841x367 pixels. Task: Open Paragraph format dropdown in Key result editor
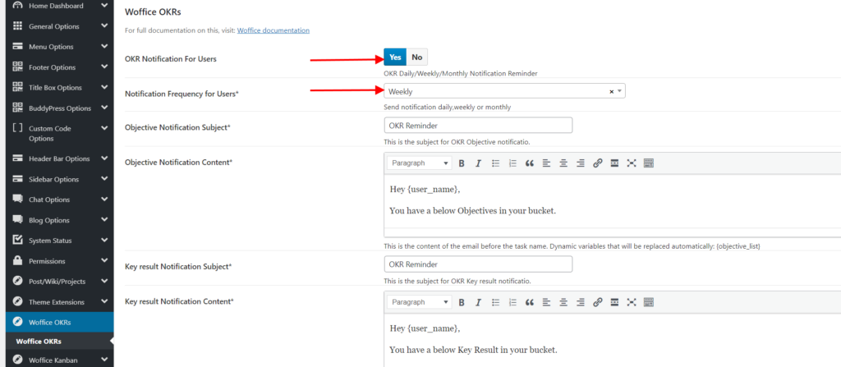click(419, 302)
